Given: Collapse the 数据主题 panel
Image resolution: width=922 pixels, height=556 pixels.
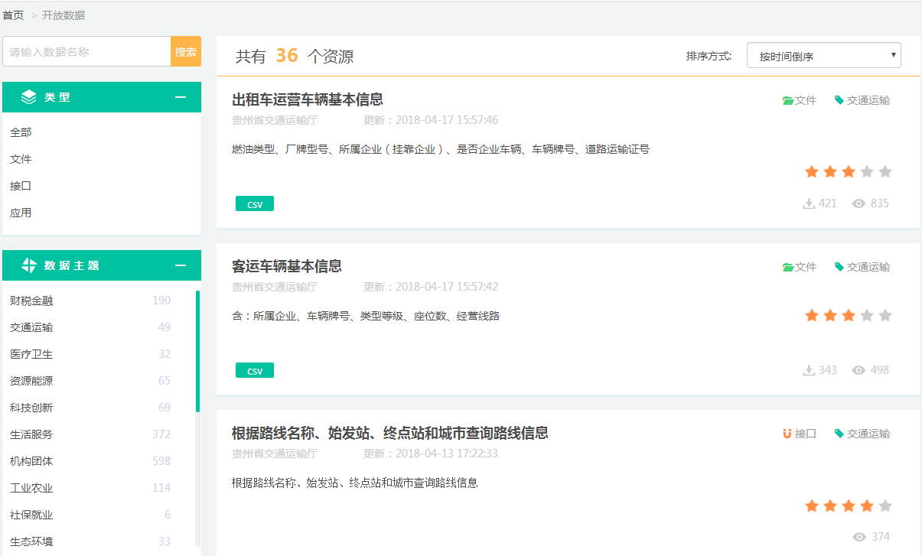Looking at the screenshot, I should tap(181, 265).
